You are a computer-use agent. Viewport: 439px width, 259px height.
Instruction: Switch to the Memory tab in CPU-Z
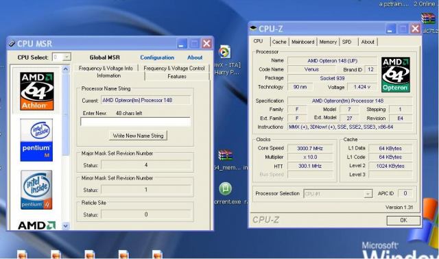coord(328,42)
